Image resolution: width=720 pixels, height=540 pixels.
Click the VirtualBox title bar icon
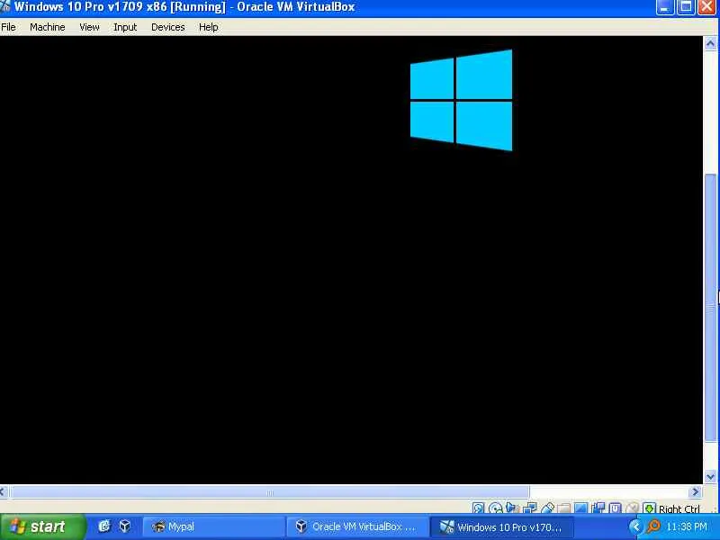coord(5,6)
